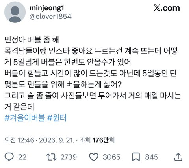Open the #겨울이버블 hashtag
This screenshot has width=189, height=168.
coord(25,118)
